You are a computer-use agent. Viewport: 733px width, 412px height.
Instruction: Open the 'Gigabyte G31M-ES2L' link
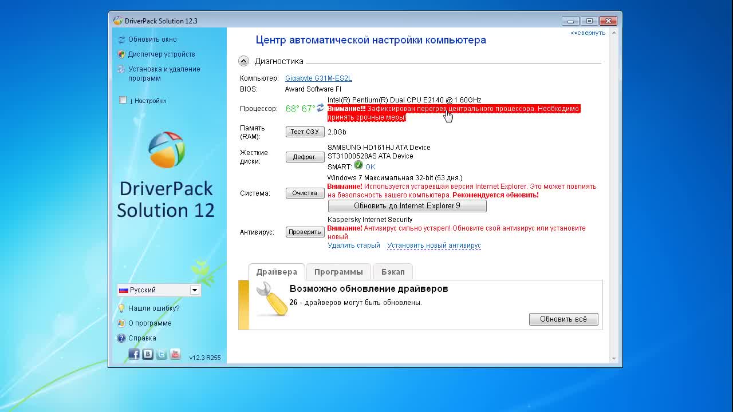point(318,78)
